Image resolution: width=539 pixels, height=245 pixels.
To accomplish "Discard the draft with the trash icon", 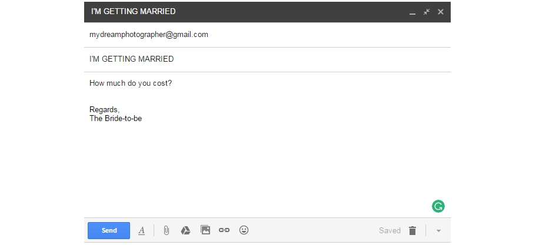I will (412, 231).
